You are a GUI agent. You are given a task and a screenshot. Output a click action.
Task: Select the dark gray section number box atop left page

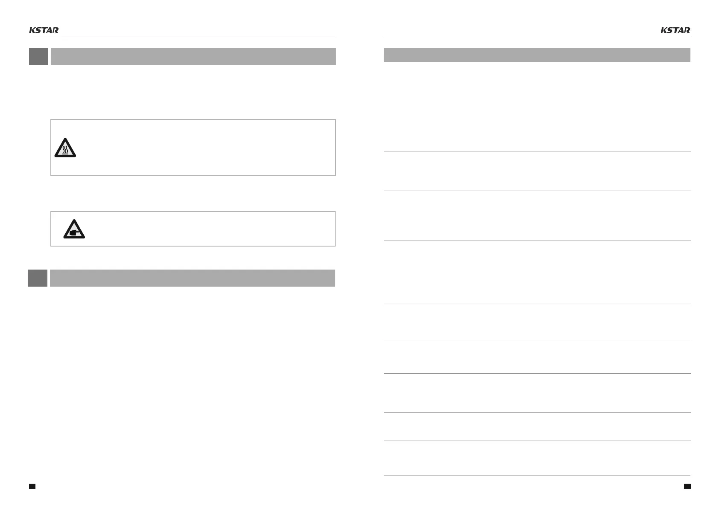38,56
